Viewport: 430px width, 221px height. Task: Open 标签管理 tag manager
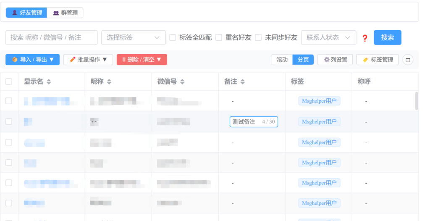(378, 60)
